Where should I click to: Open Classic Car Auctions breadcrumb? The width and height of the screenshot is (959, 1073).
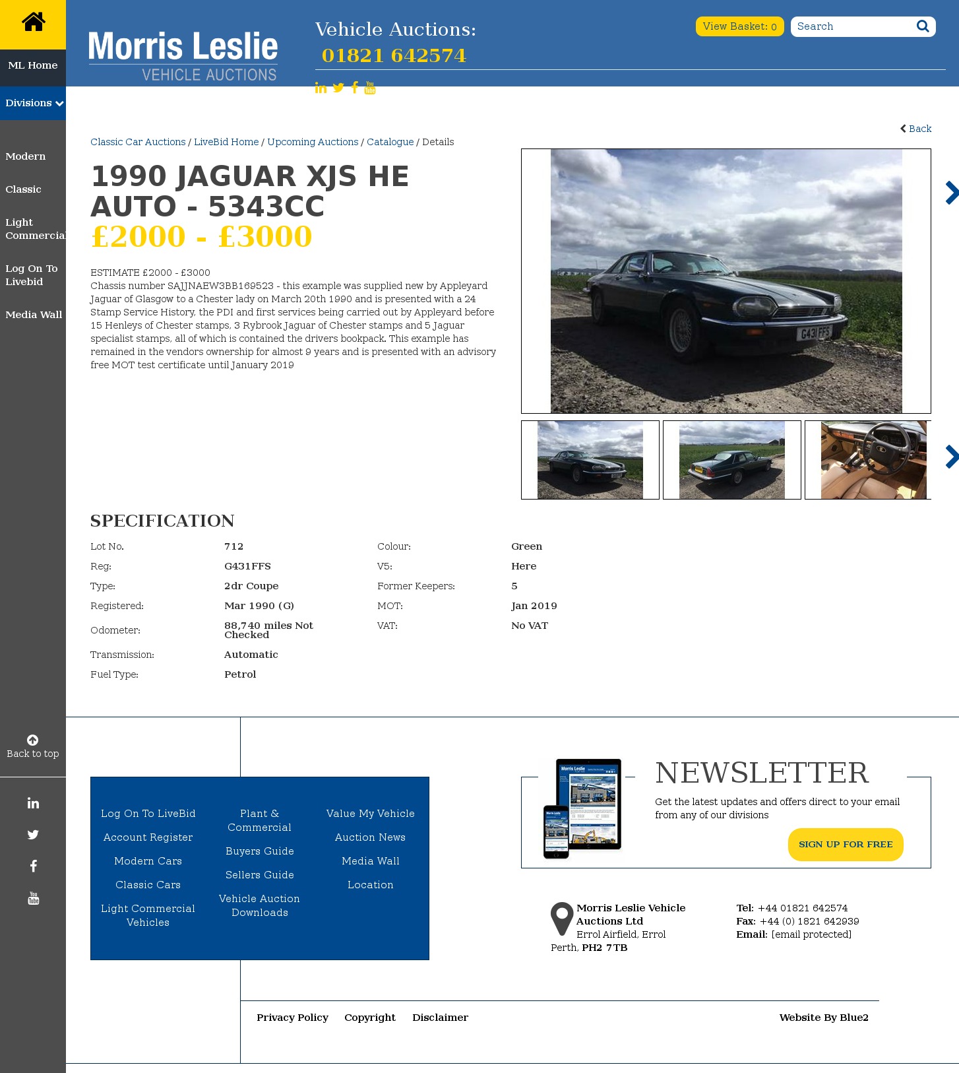click(x=138, y=142)
